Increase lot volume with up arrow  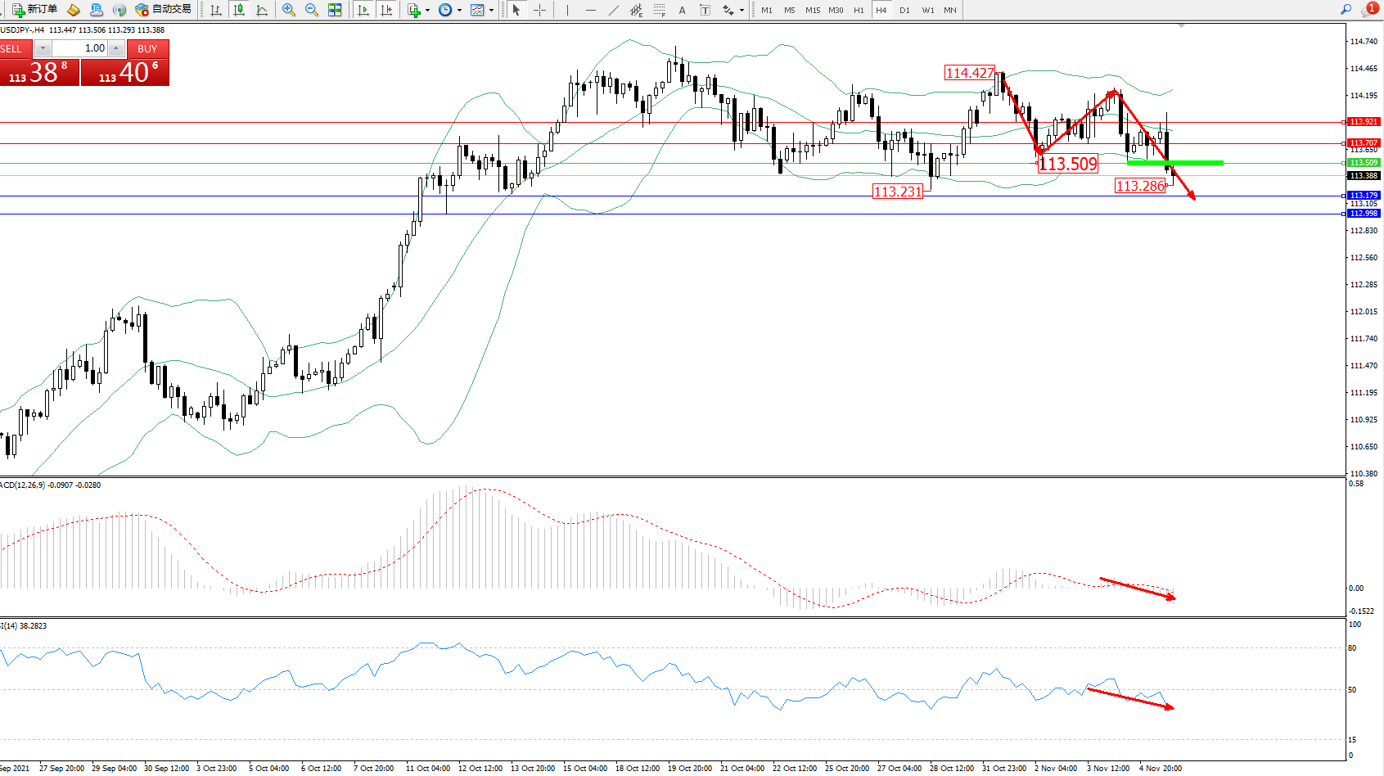[116, 48]
